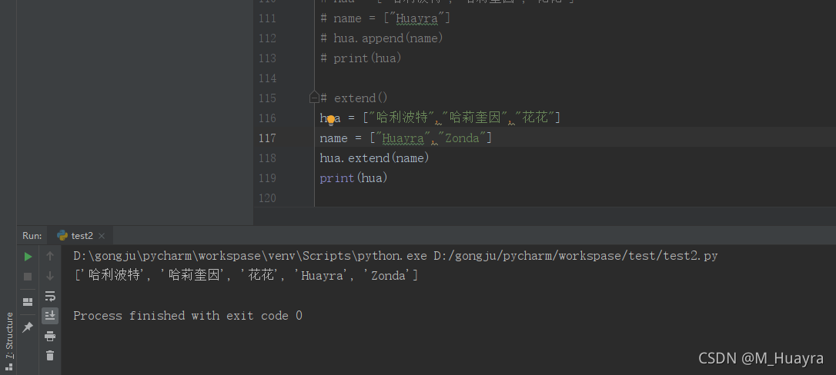Open the Structure tool window tab
836x375 pixels.
9,336
